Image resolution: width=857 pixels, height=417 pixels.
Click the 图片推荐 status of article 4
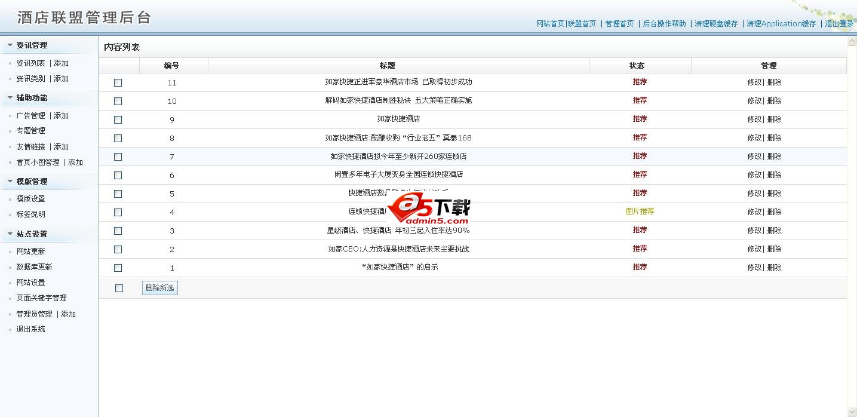pos(640,211)
